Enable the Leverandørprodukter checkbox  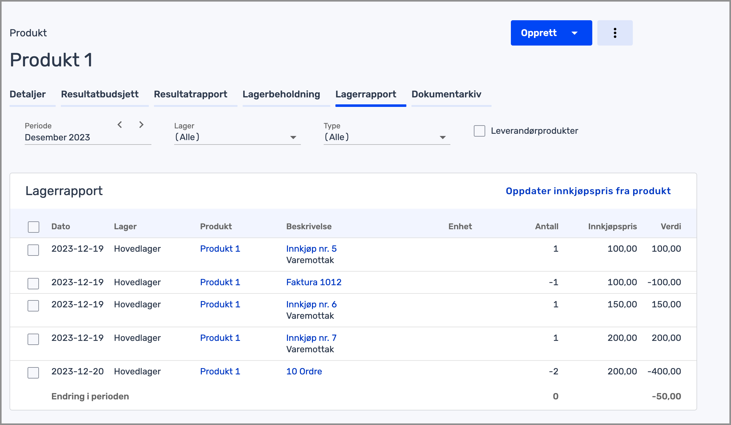click(479, 131)
